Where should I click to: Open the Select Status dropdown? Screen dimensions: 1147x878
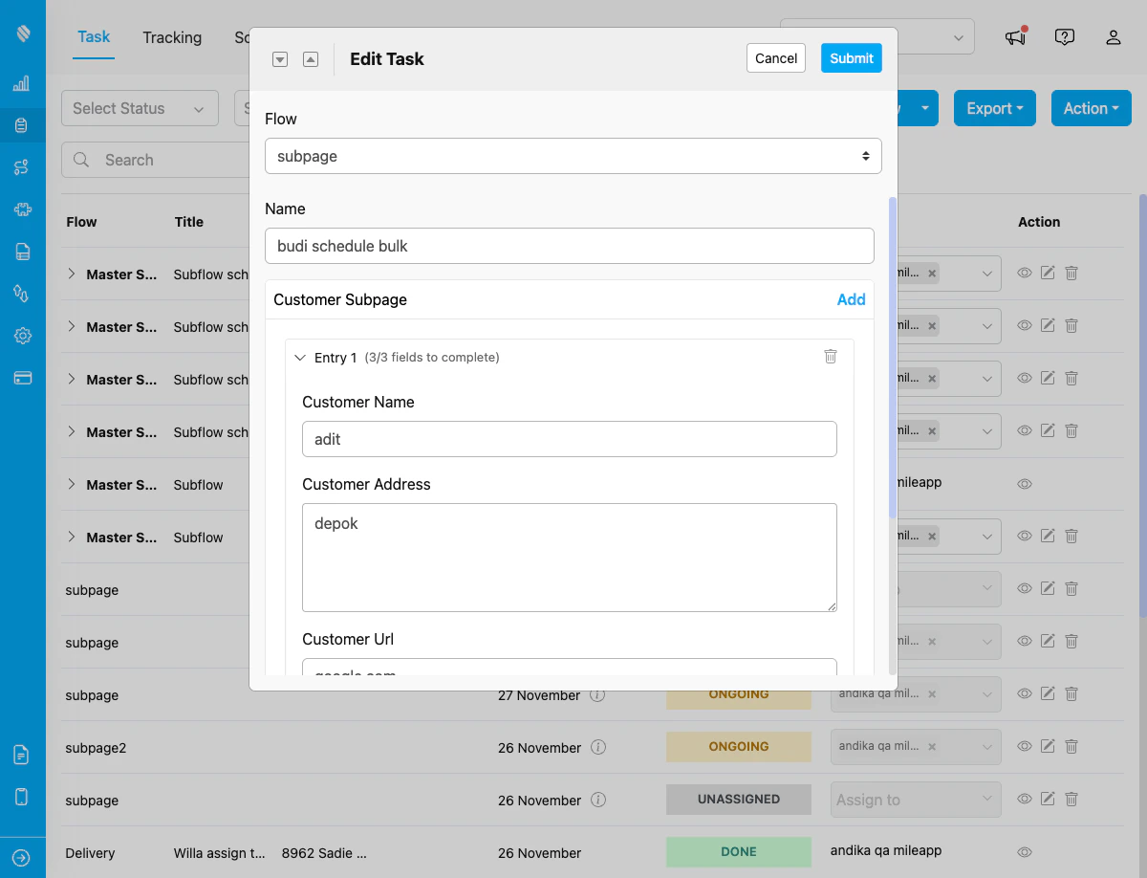pos(141,108)
